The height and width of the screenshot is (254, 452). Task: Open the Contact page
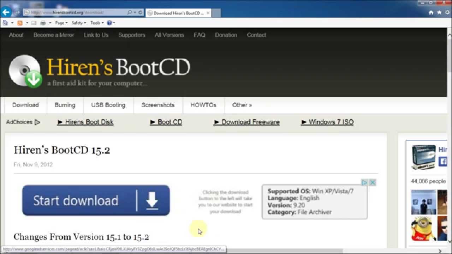(x=256, y=35)
